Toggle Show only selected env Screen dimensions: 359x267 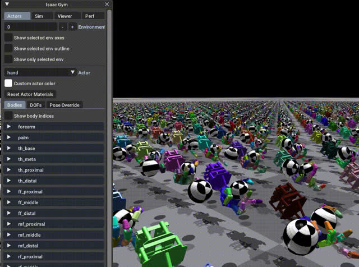coord(8,59)
